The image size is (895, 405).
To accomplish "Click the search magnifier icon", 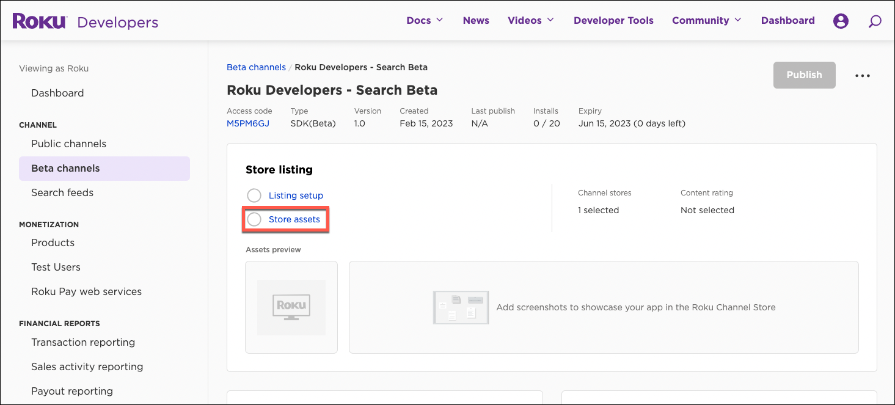I will click(875, 21).
